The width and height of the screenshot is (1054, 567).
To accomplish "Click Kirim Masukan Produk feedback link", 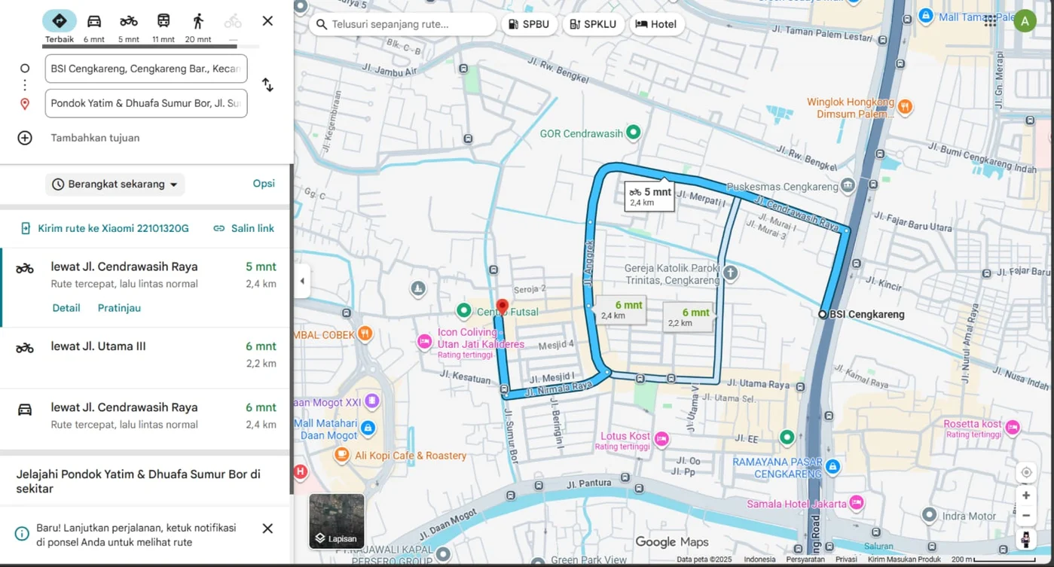I will tap(903, 559).
